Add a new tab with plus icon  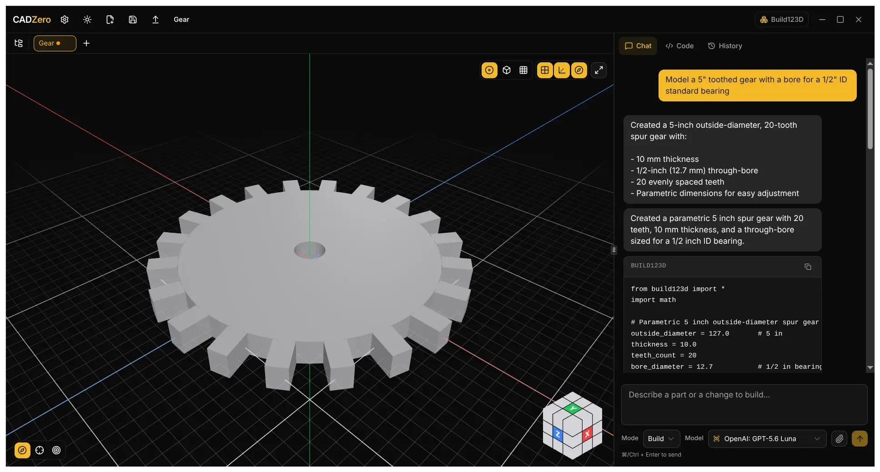pyautogui.click(x=86, y=43)
